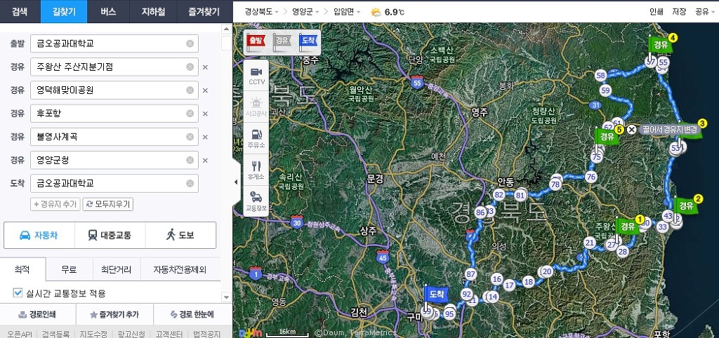The height and width of the screenshot is (338, 719).
Task: Select 자동차 travel mode
Action: pyautogui.click(x=39, y=236)
